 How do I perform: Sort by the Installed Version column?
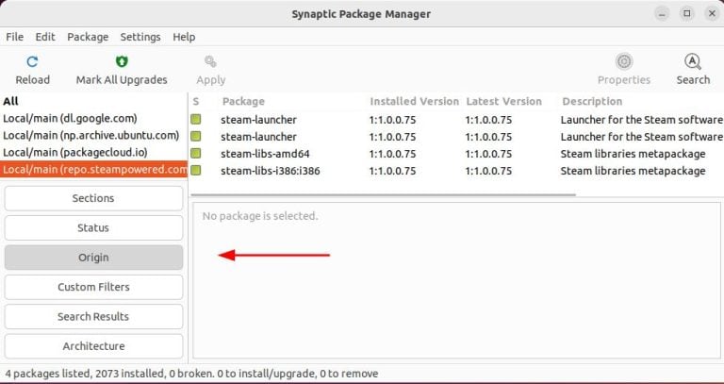(x=414, y=101)
